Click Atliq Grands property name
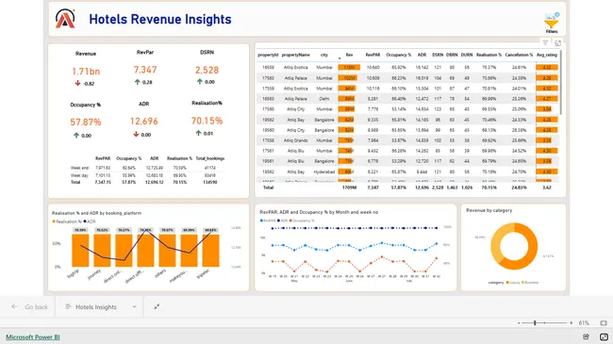 [295, 140]
